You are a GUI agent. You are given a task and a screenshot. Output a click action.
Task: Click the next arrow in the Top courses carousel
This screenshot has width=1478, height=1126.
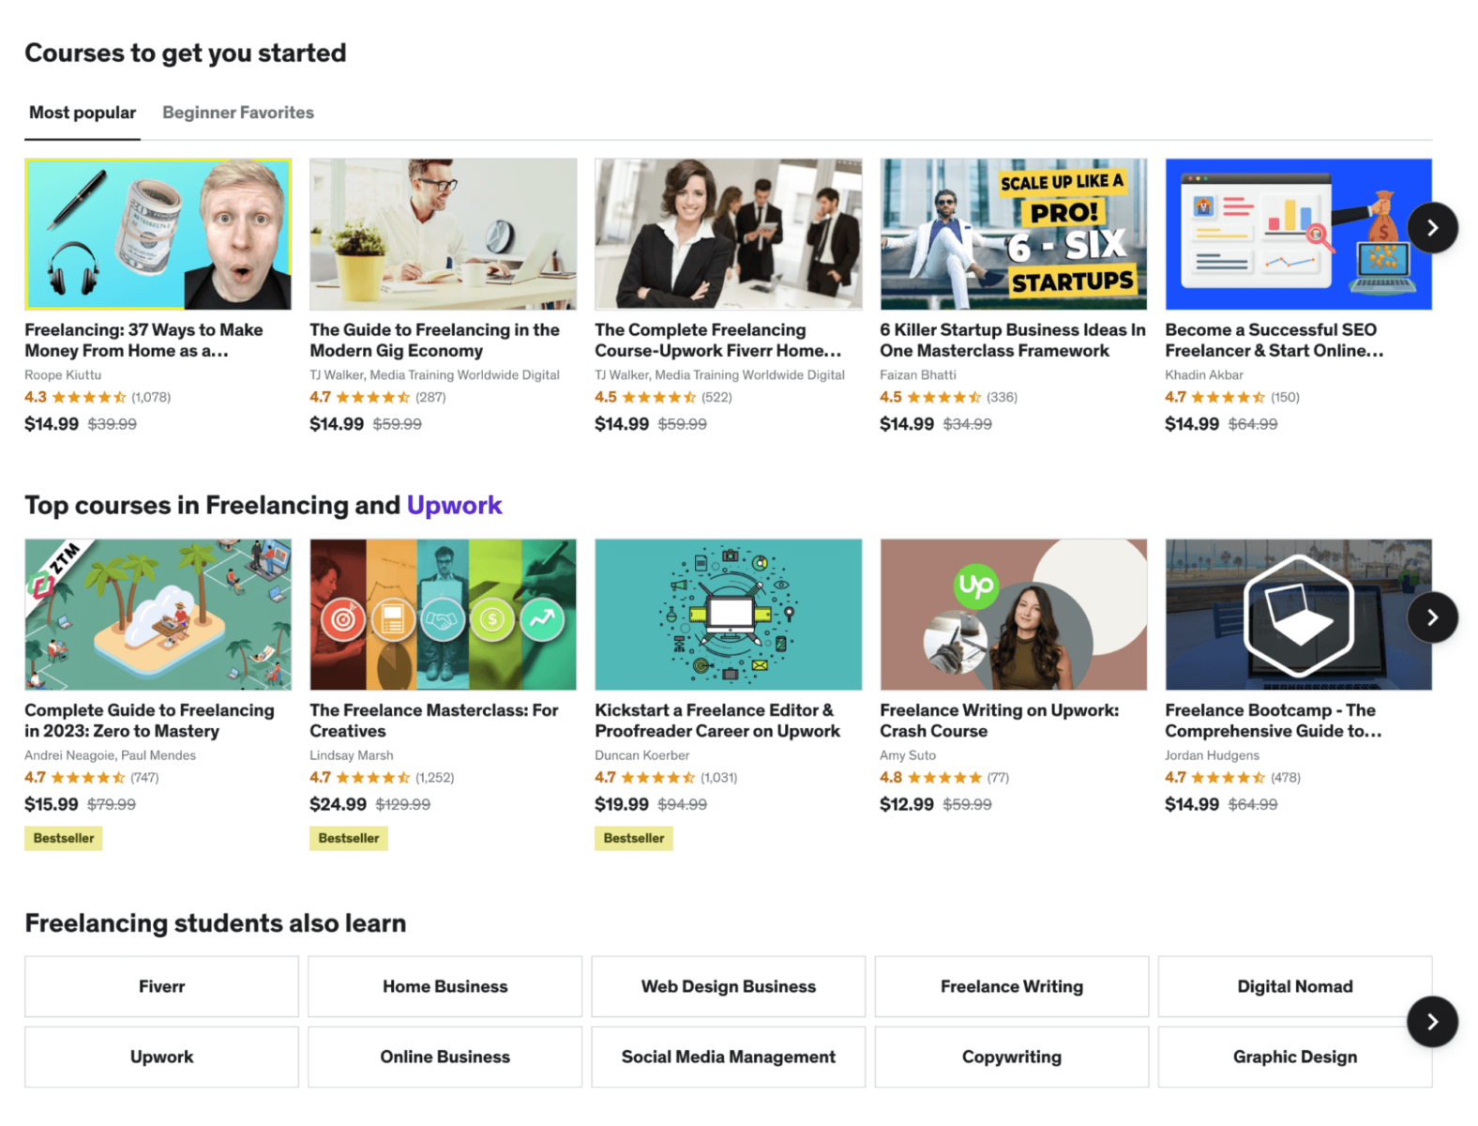pos(1432,617)
